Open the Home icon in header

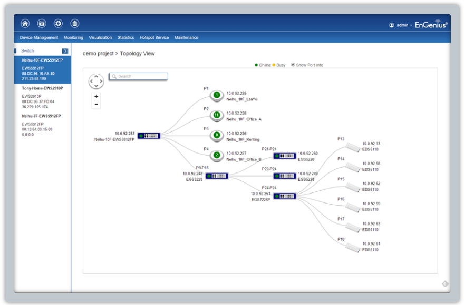(25, 23)
